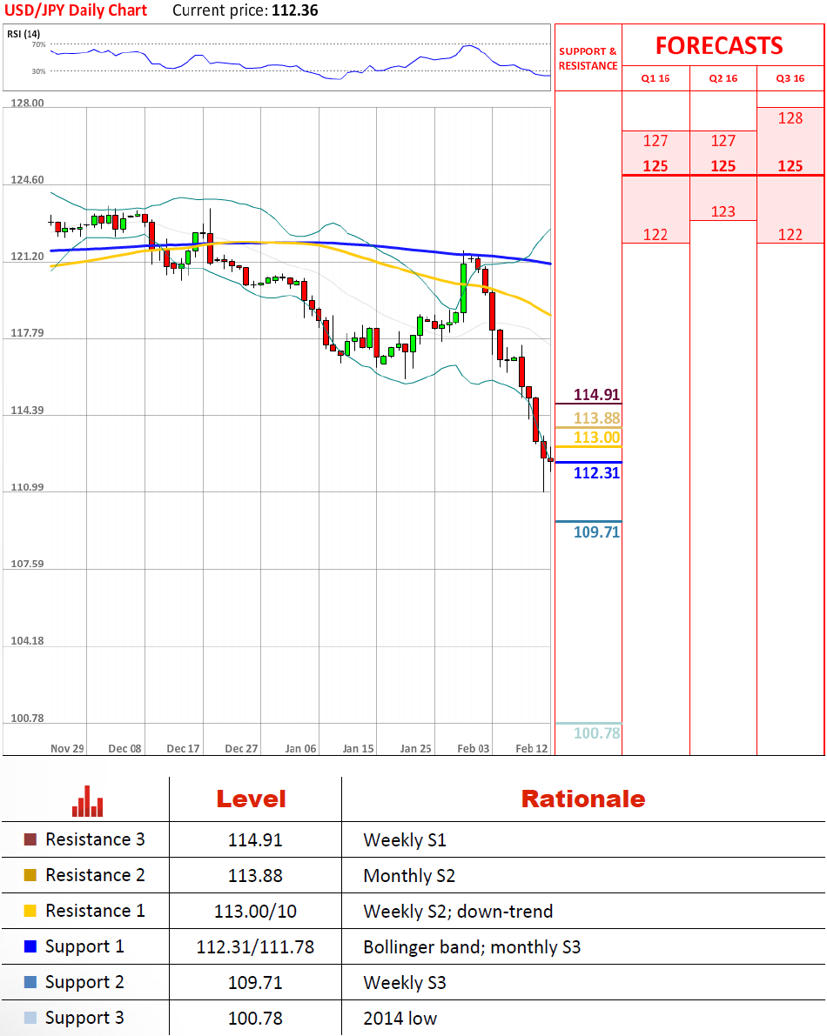This screenshot has height=1036, width=827.
Task: Click the bold 125 value under Q3 16
Action: point(790,166)
